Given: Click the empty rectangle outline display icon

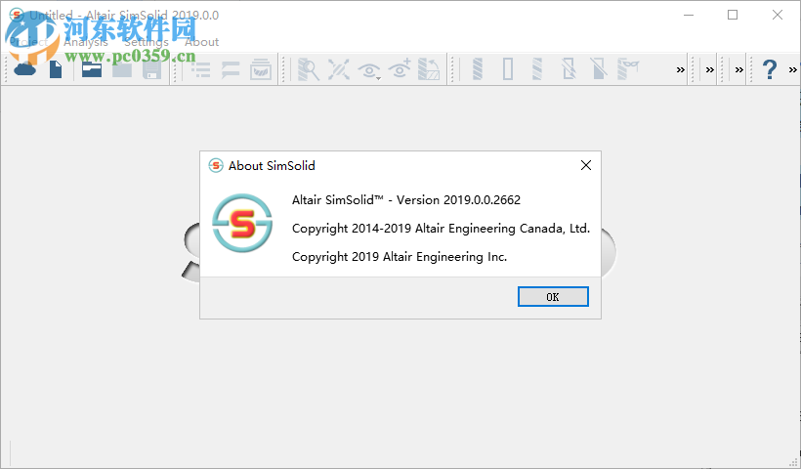Looking at the screenshot, I should [508, 69].
